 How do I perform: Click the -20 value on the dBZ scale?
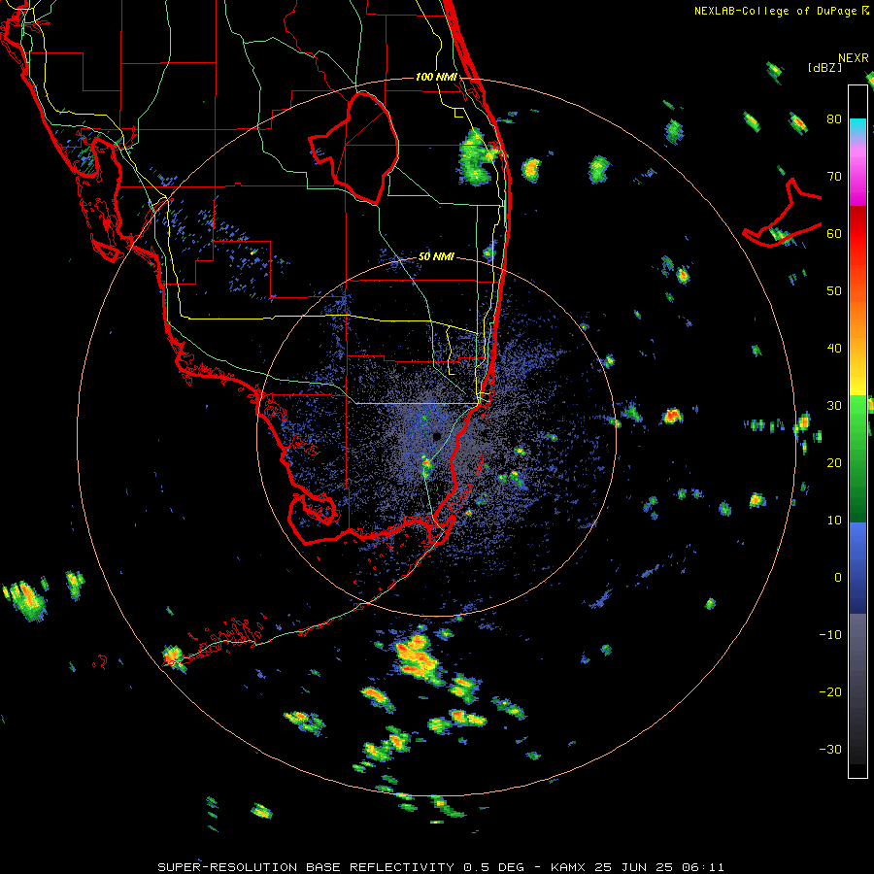(830, 691)
